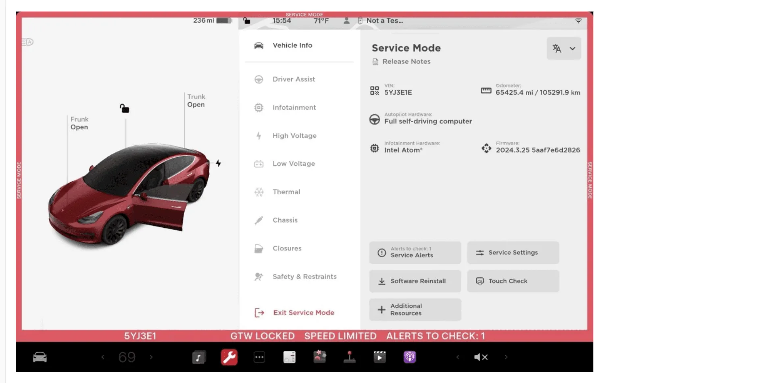Tap 'SPEED LIMITED' in the red banner
Image resolution: width=771 pixels, height=383 pixels.
340,336
